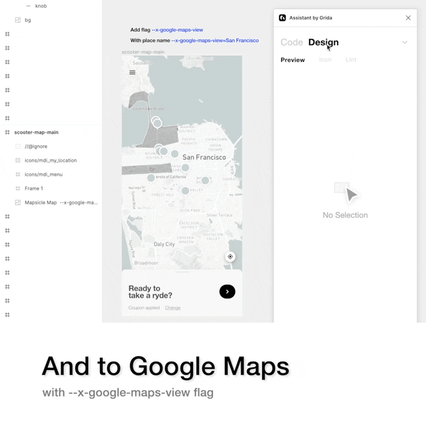Select the scooter-map-main frame layer
426x426 pixels.
click(51, 132)
